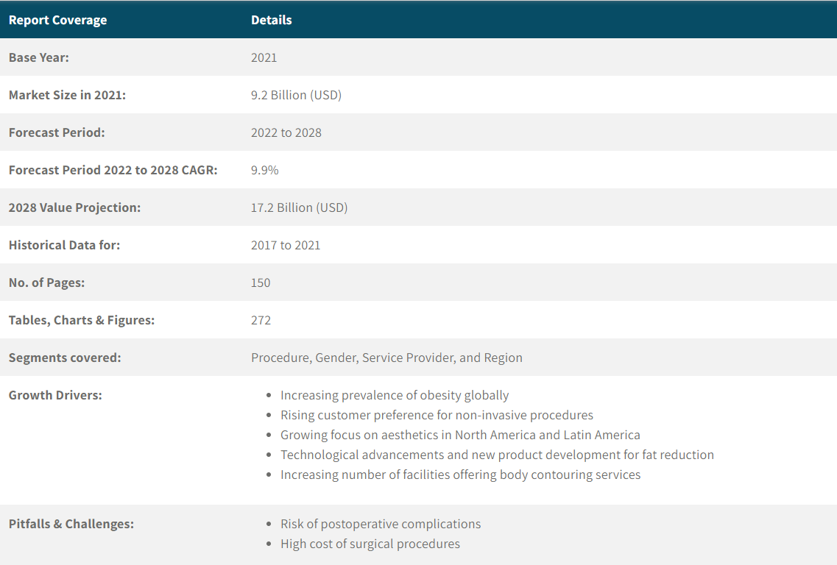Click the Report Coverage column header

[57, 20]
